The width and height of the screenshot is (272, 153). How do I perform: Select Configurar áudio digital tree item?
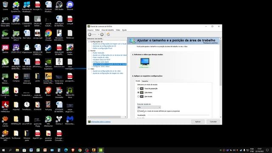(x=101, y=62)
